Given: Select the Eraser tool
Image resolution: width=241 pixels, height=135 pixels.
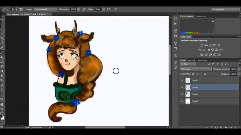Looking at the screenshot, I should (x=2, y=66).
